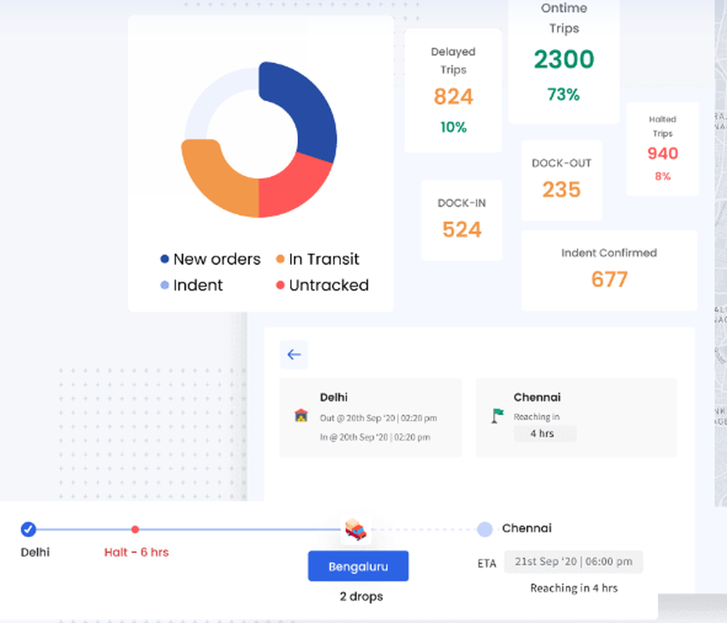
Task: Toggle Indent legend entry
Action: click(191, 285)
